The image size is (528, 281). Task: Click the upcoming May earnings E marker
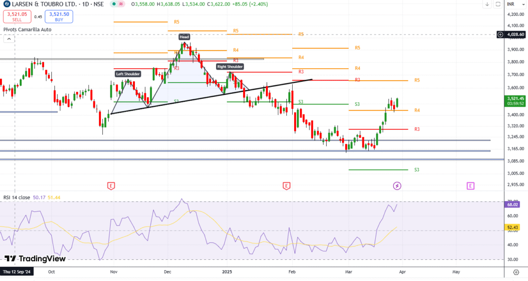tap(470, 186)
